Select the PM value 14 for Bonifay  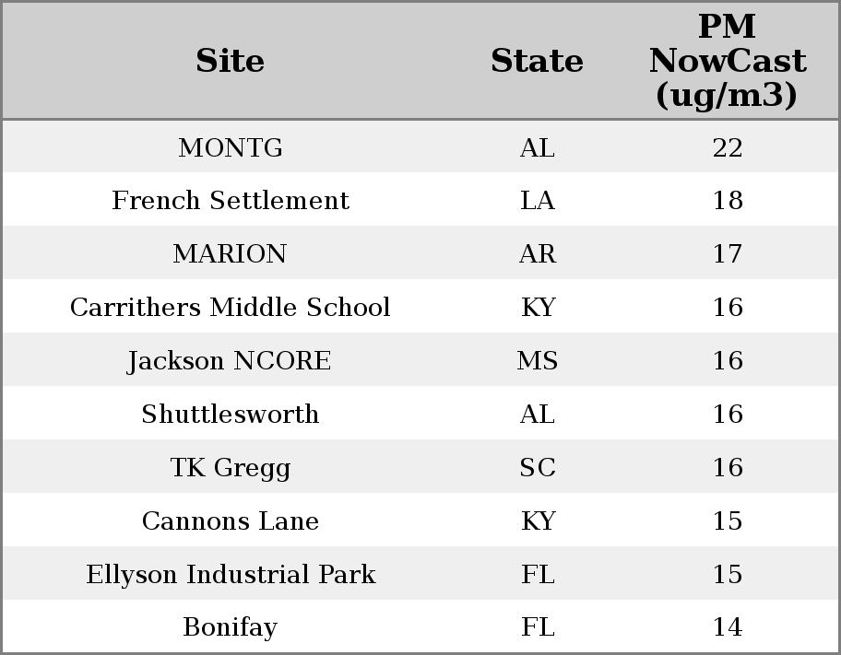[x=728, y=627]
